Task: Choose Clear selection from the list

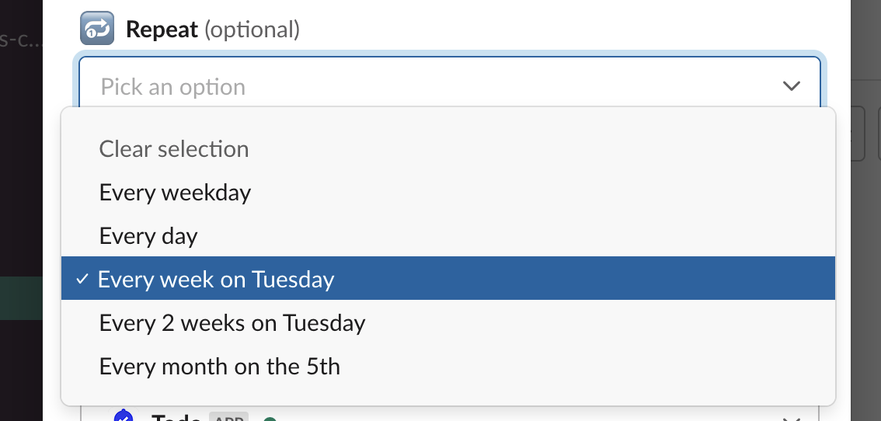Action: tap(174, 149)
